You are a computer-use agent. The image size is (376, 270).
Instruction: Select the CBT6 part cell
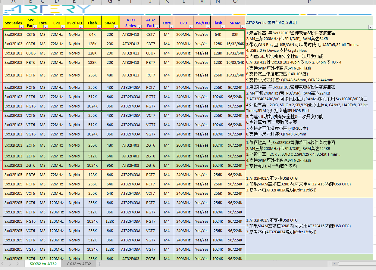(x=31, y=44)
